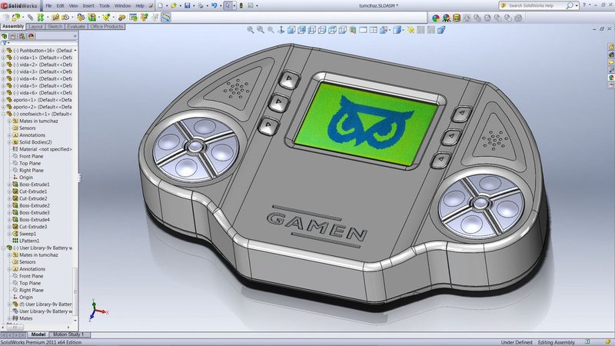Click the Rebuild traffic light icon
This screenshot has height=346, width=615.
[x=241, y=5]
